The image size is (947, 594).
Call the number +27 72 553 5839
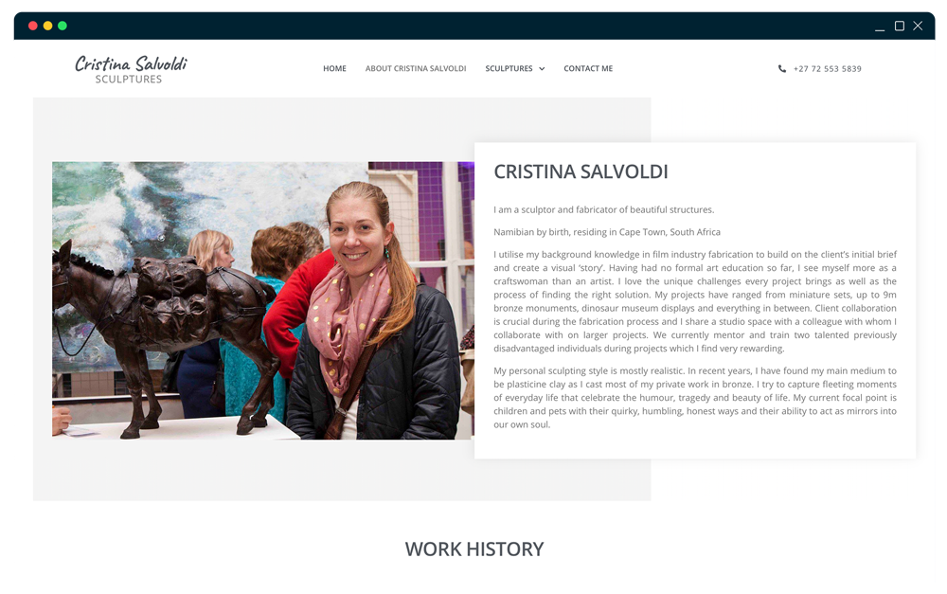tap(828, 69)
